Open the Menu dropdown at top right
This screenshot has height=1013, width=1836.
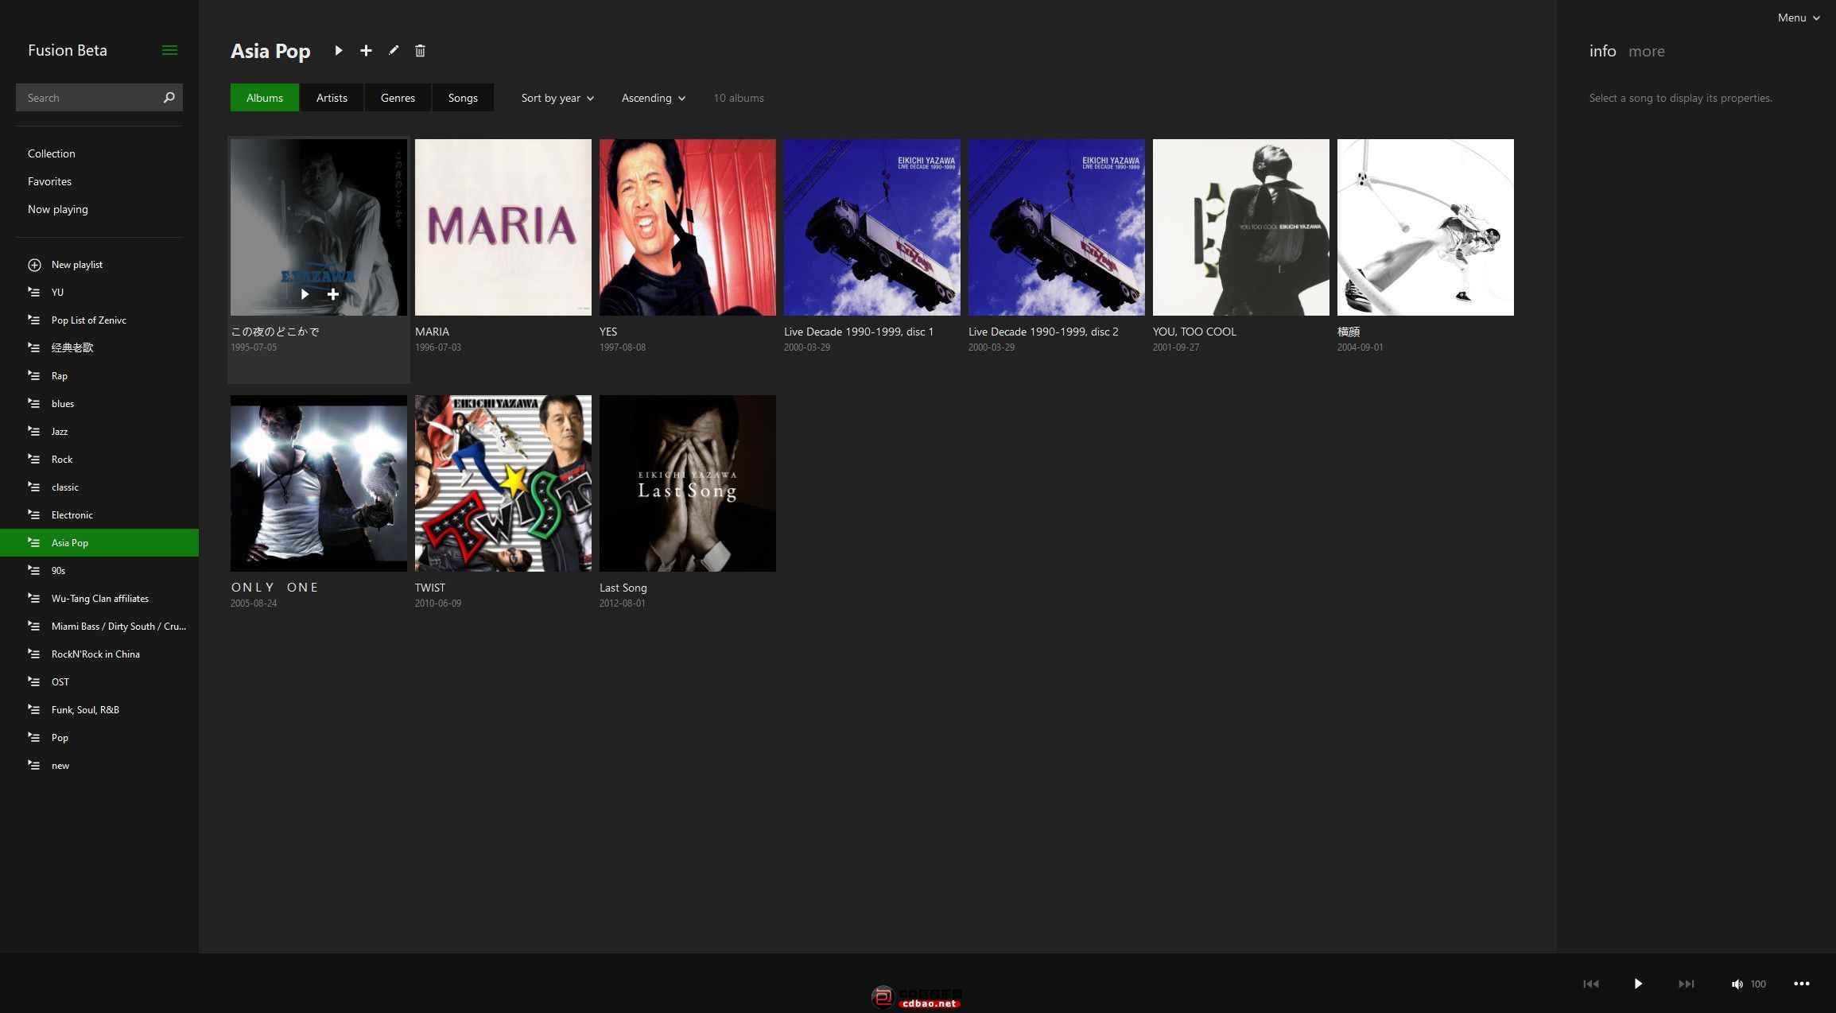pos(1798,17)
